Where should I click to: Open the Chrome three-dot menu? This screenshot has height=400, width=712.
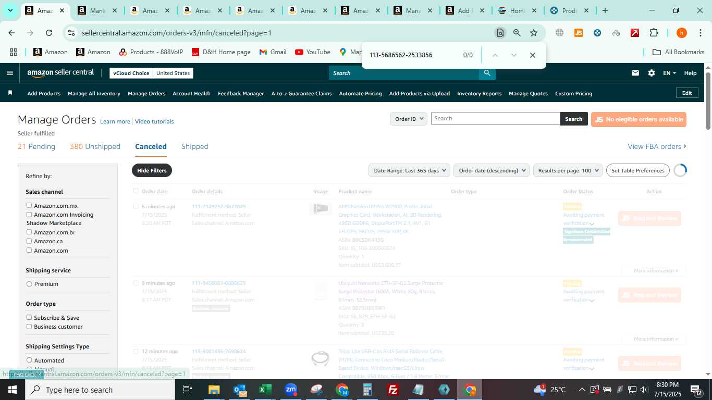(700, 33)
